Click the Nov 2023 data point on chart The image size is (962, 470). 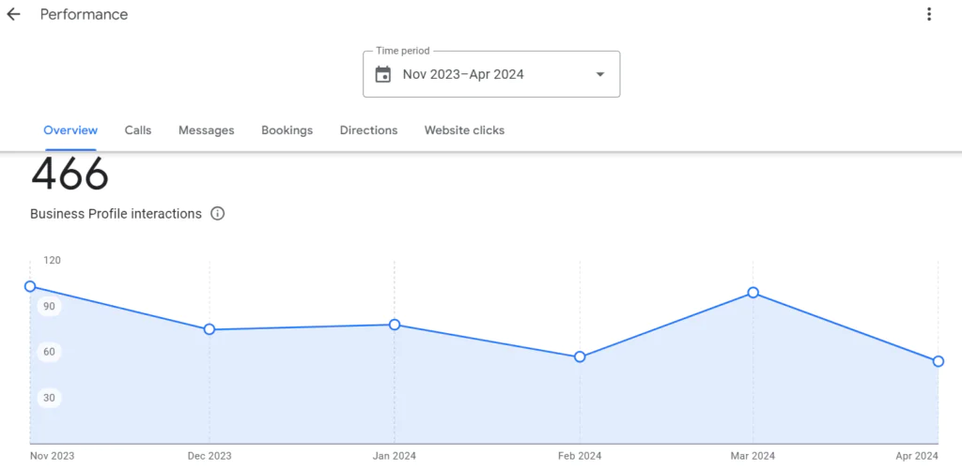pos(30,287)
